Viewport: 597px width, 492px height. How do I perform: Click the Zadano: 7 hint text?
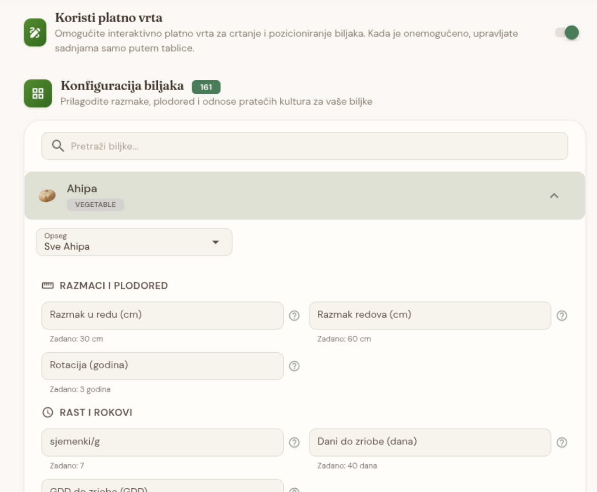67,466
